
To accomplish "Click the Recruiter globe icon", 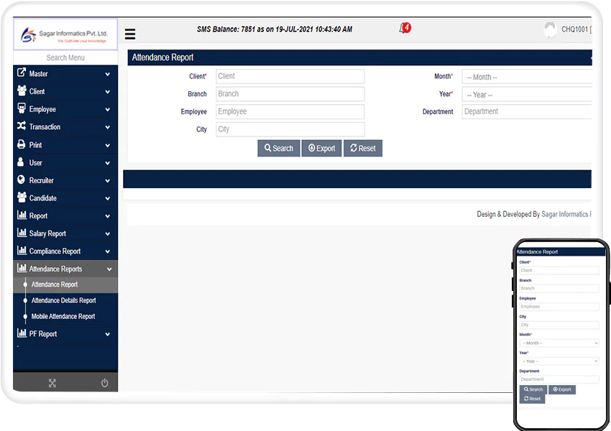I will click(21, 180).
